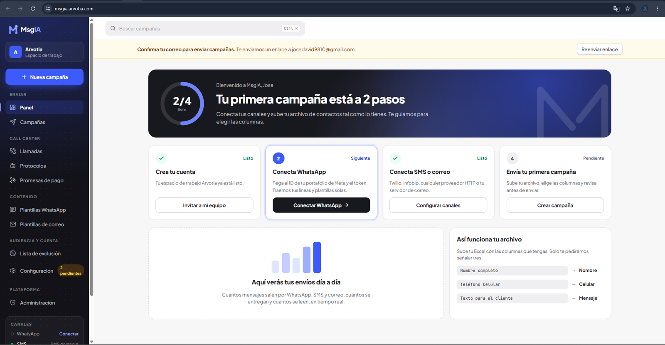
Task: Click the Campañas paper plane icon
Action: click(x=13, y=122)
